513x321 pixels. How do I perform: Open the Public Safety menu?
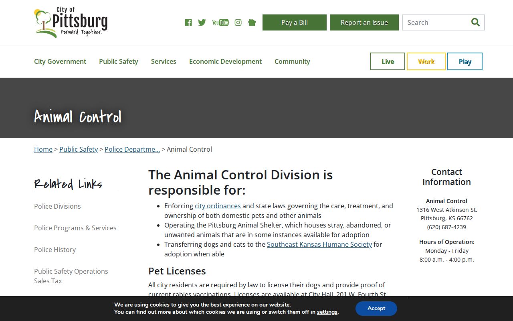coord(119,61)
